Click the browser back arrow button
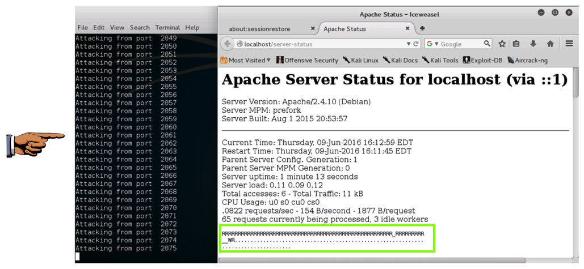This screenshot has height=269, width=584. point(227,44)
